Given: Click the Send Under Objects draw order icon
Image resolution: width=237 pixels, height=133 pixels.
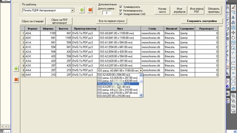Looking at the screenshot, I should 233,111.
